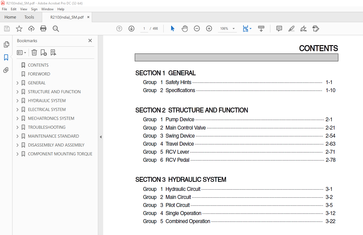Click the 'SECTION 2 STRUCTURE AND FUNCTION' heading
This screenshot has height=235, width=363.
(x=192, y=110)
